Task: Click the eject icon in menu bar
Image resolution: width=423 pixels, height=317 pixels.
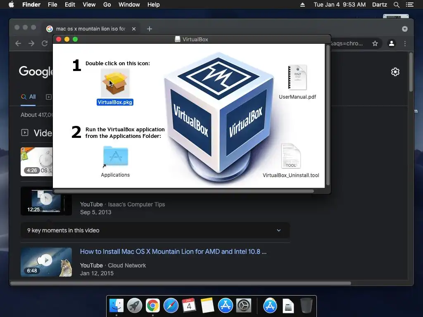Action: click(302, 5)
